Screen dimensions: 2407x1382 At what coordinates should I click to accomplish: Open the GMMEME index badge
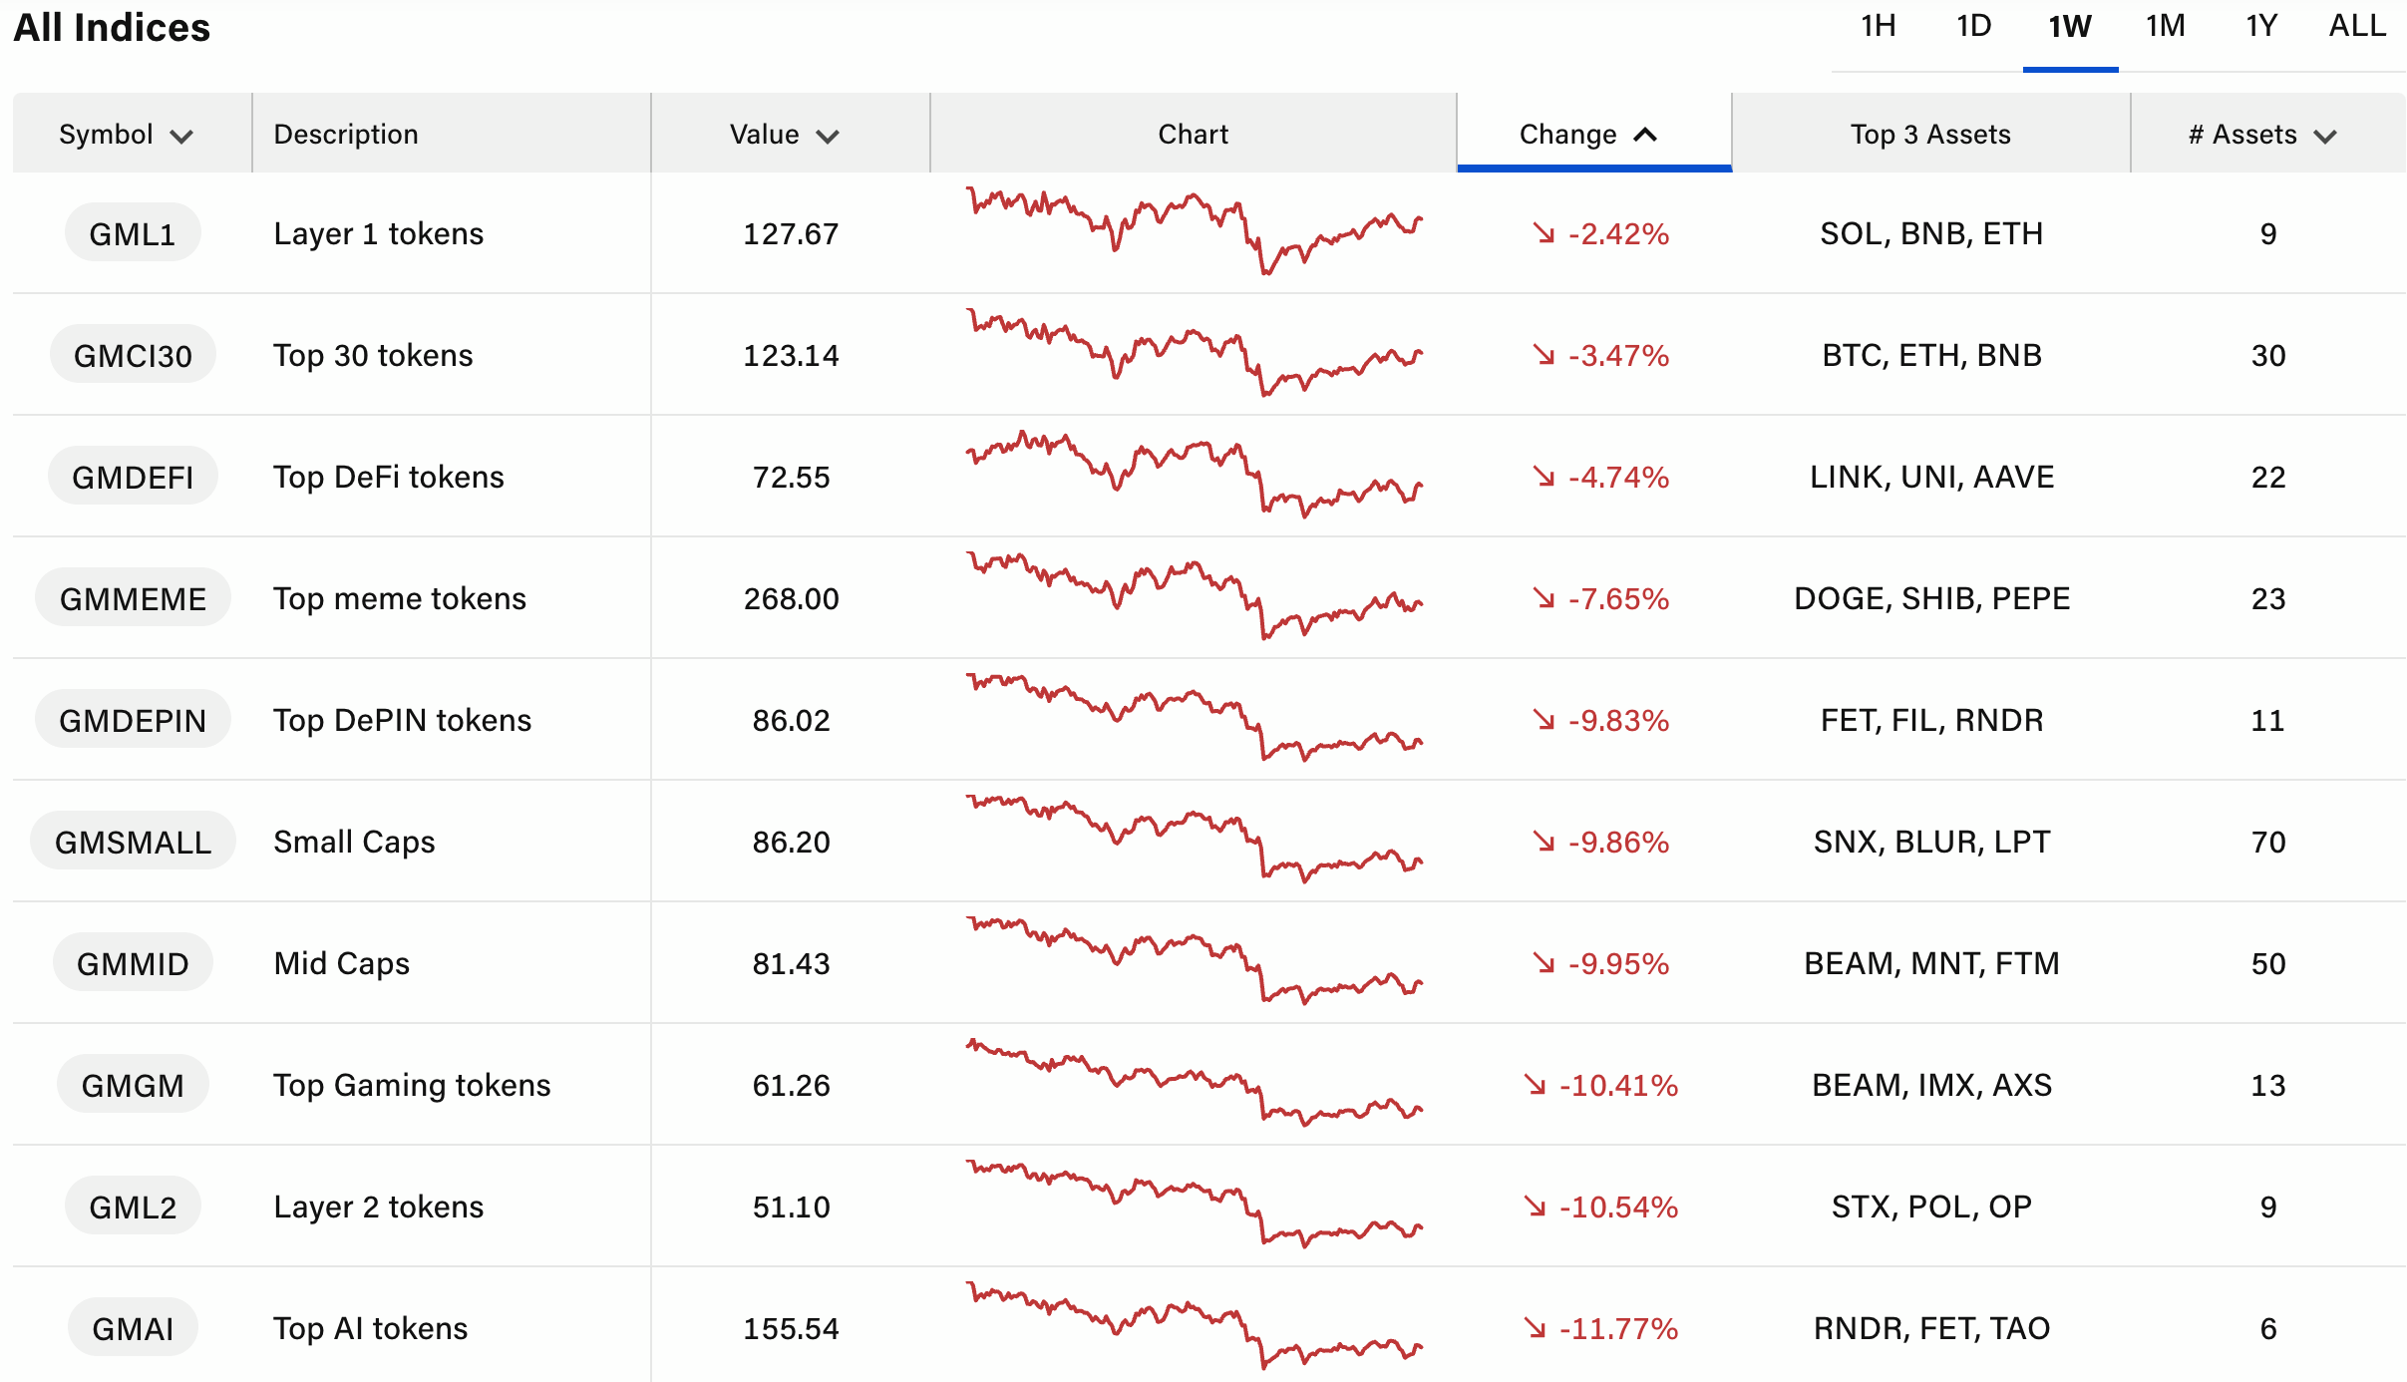tap(133, 598)
